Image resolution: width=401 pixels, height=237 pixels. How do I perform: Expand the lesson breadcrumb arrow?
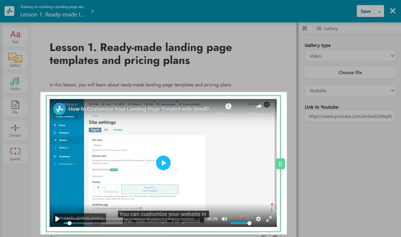pyautogui.click(x=93, y=11)
